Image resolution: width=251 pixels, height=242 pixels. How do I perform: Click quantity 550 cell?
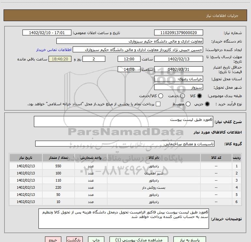pos(58,166)
